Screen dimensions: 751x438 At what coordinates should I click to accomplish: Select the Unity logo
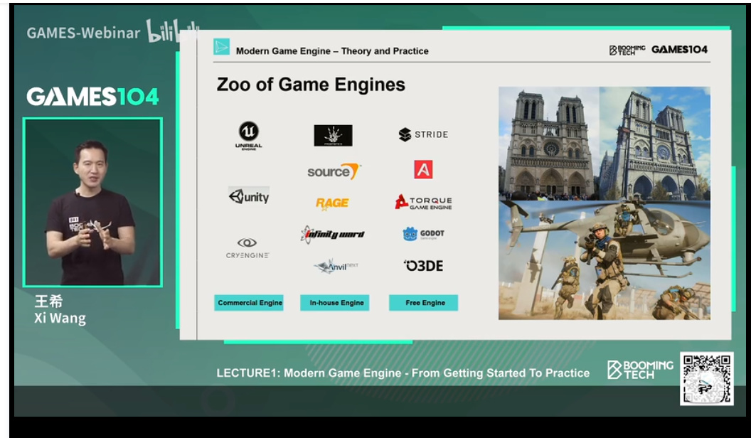pyautogui.click(x=249, y=196)
